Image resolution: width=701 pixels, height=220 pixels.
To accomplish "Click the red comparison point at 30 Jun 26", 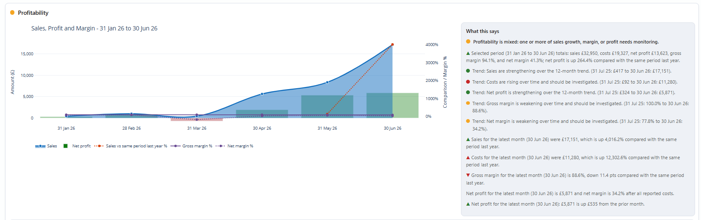I will pos(392,44).
